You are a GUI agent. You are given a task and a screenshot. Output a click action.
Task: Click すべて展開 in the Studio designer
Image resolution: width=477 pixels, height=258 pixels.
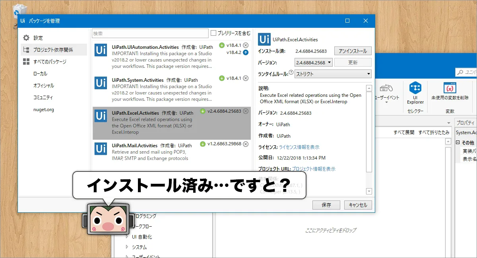coord(404,132)
